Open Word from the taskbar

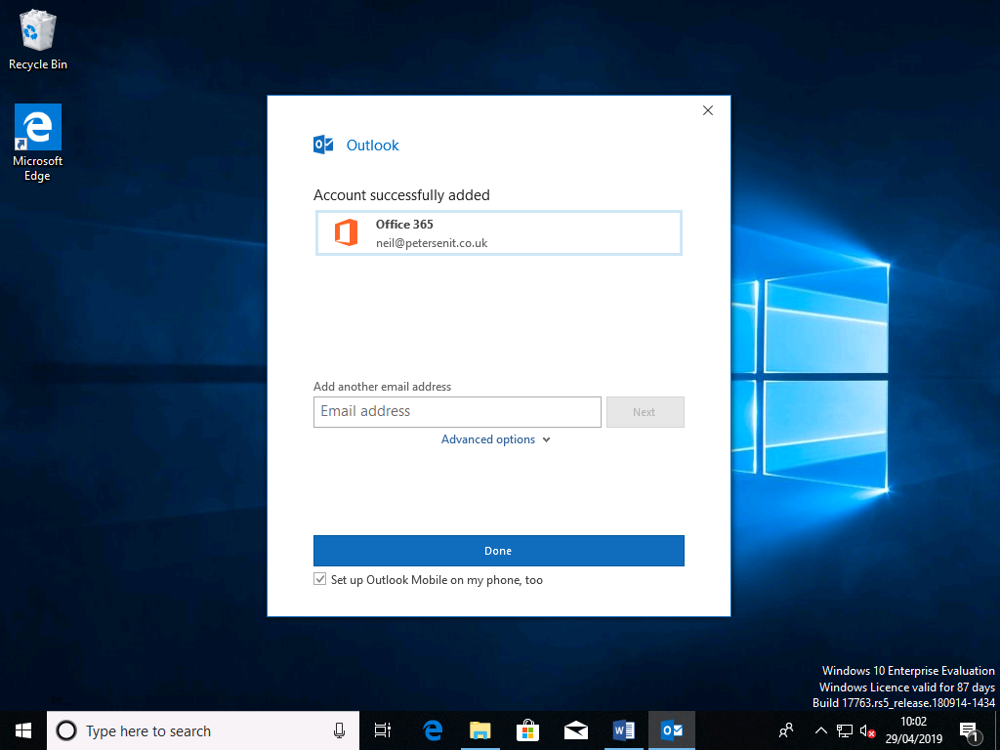[x=624, y=730]
